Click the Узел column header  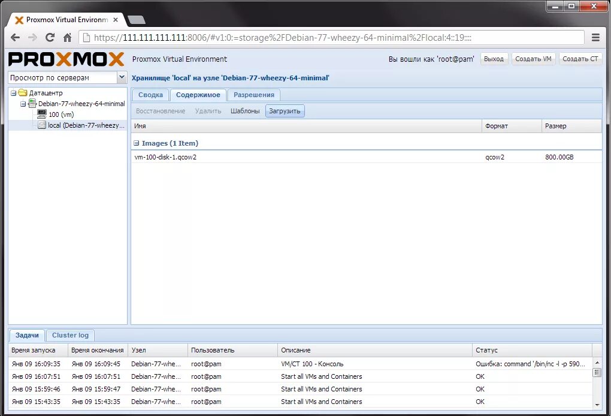pos(158,350)
